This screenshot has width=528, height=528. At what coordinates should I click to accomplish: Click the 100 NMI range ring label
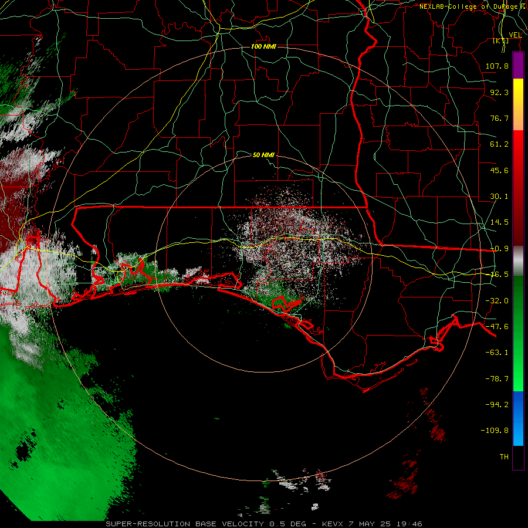263,46
